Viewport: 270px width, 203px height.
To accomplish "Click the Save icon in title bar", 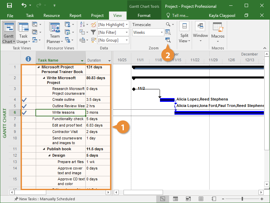I will point(9,6).
